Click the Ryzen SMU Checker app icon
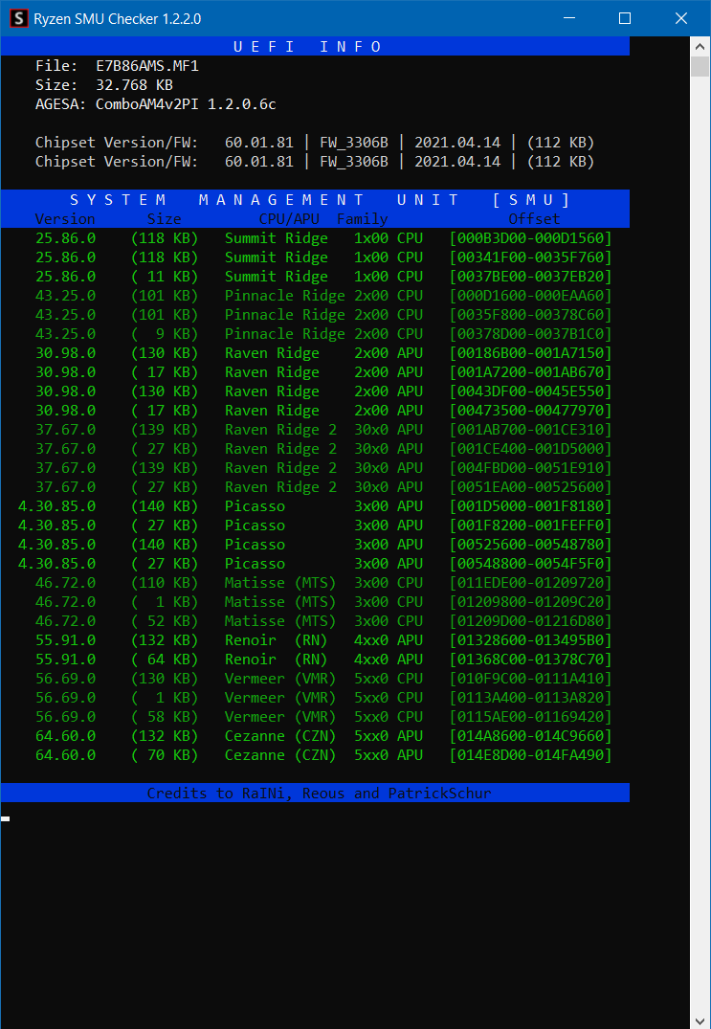Image resolution: width=711 pixels, height=1029 pixels. click(x=19, y=18)
